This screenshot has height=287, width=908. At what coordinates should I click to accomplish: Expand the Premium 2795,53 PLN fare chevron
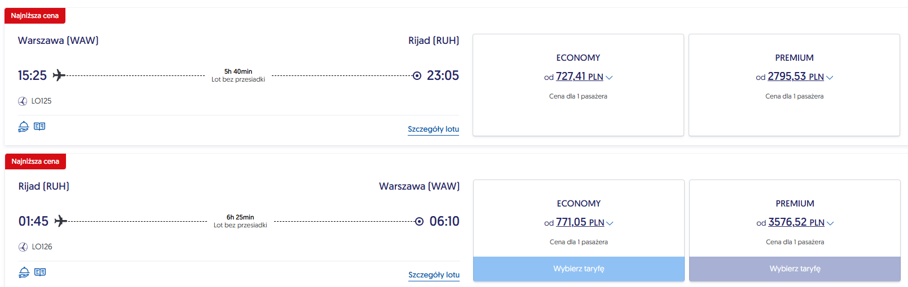[x=830, y=78]
